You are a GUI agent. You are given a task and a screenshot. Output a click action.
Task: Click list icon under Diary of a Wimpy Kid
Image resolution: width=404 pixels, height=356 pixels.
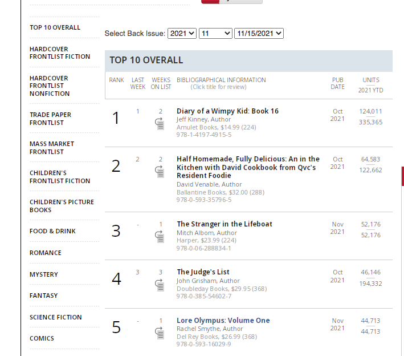point(160,124)
